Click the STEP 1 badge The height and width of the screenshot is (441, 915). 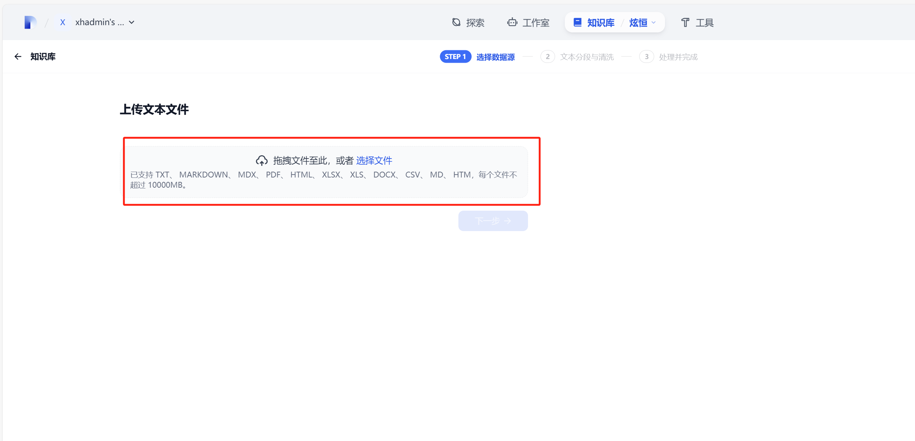(x=455, y=56)
